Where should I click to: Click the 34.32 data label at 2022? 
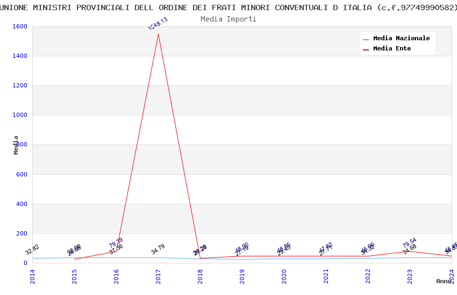(x=368, y=250)
